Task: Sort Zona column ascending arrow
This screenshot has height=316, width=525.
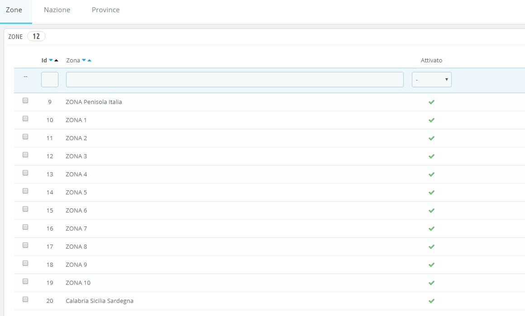Action: [90, 60]
